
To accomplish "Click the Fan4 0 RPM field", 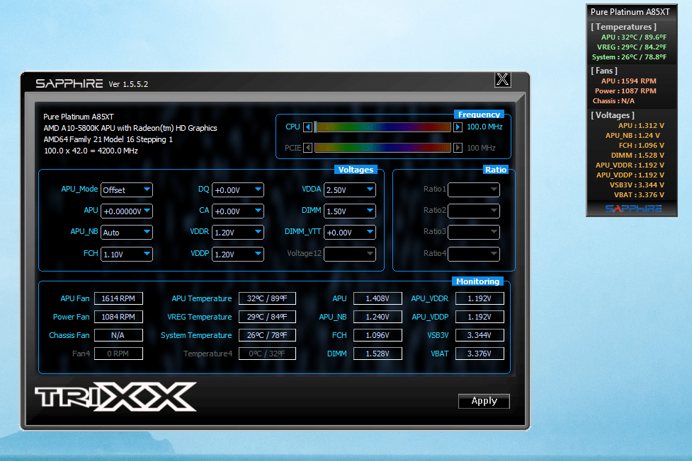I will pos(118,354).
